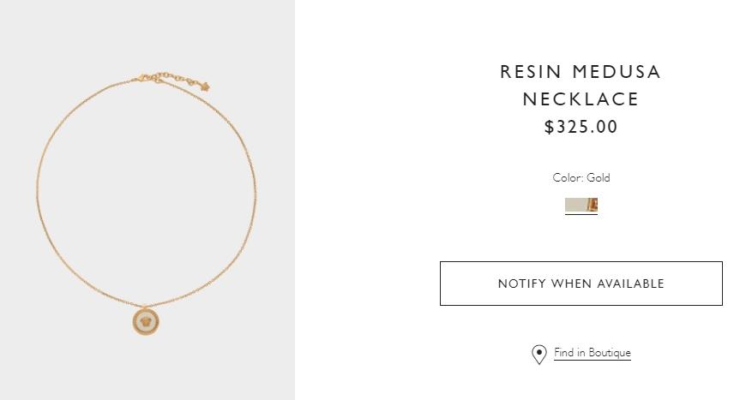Select the Gold color swatch
740x400 pixels.
(x=581, y=205)
